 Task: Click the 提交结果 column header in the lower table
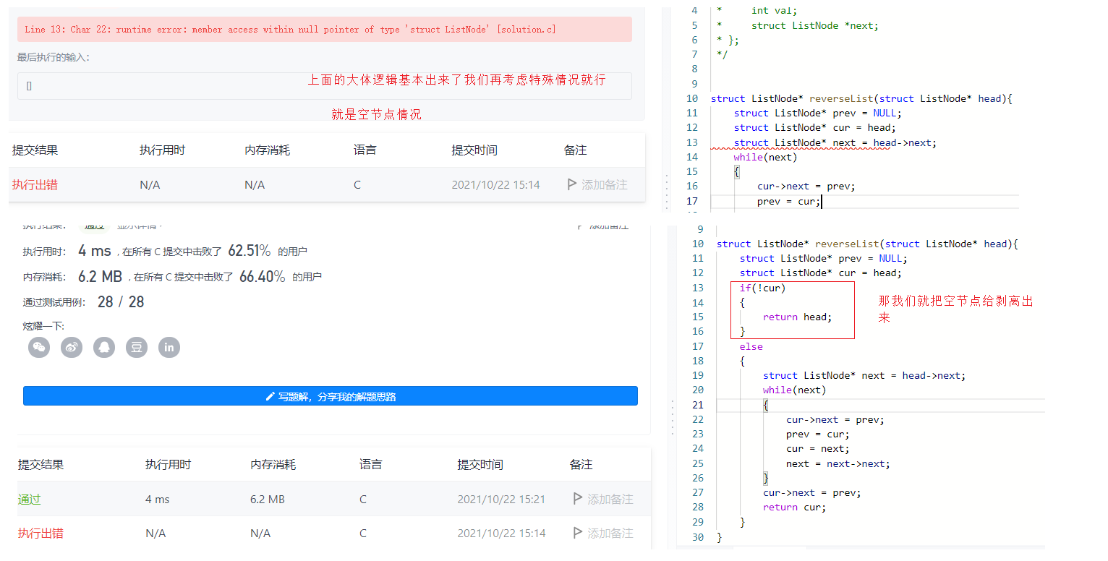[x=41, y=464]
